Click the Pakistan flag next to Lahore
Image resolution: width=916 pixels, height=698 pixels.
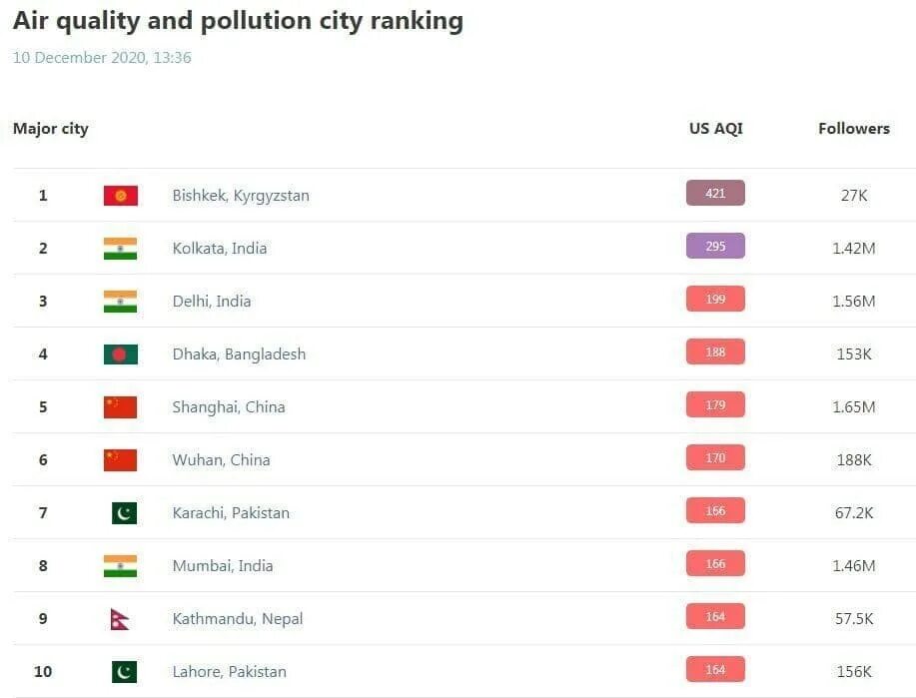coord(124,672)
